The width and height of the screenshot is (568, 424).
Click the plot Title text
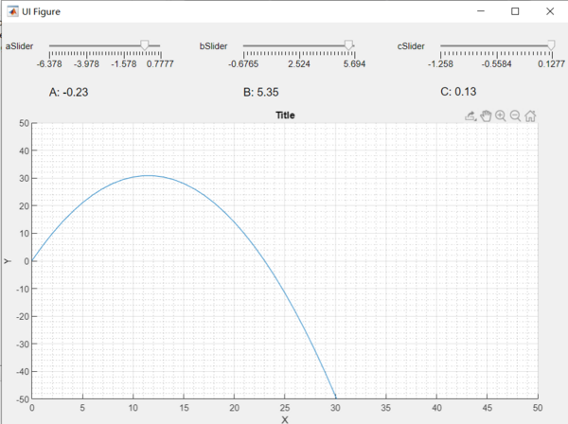tap(285, 115)
